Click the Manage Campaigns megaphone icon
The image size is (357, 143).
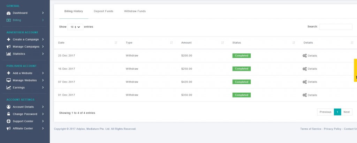coord(8,47)
